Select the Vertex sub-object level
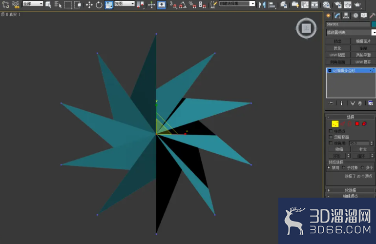 [x=335, y=123]
